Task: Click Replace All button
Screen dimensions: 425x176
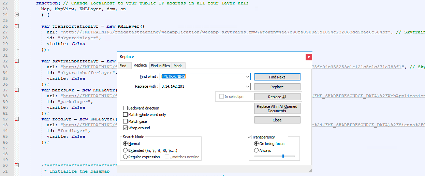Action: (277, 97)
